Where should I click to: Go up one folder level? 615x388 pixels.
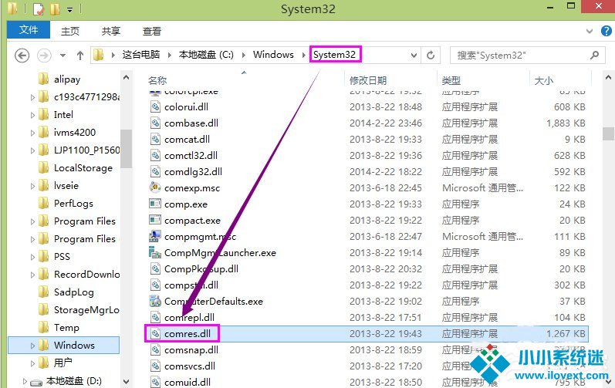pos(80,56)
